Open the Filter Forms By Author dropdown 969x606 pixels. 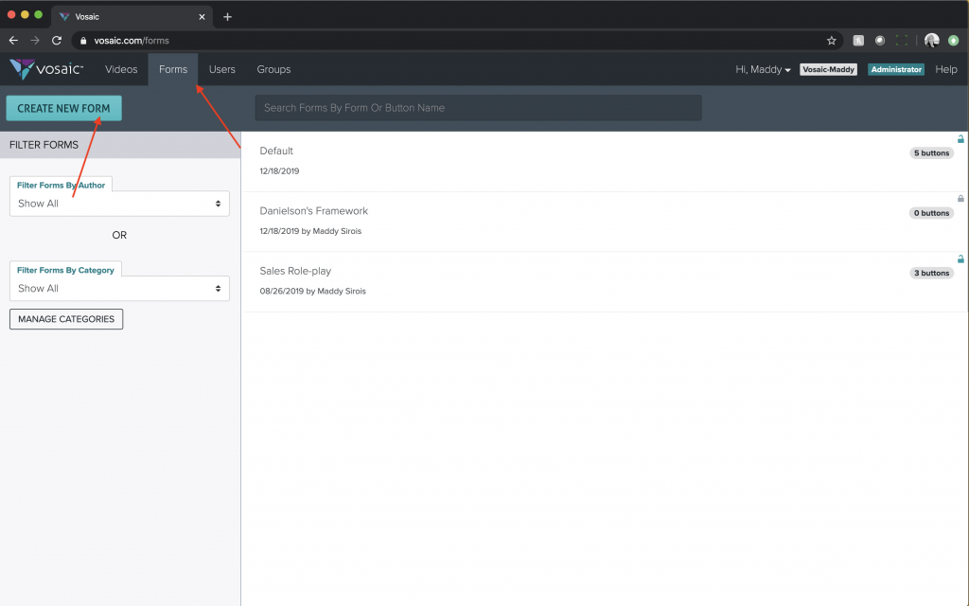[119, 204]
